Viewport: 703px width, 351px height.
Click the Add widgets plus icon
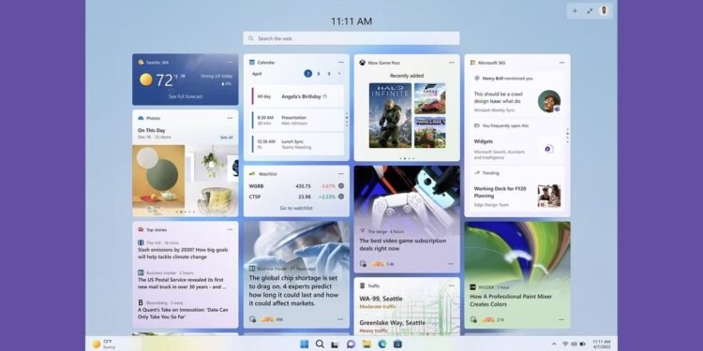point(575,10)
